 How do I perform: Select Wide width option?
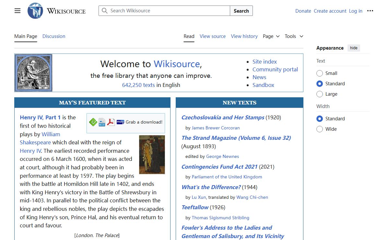click(320, 129)
